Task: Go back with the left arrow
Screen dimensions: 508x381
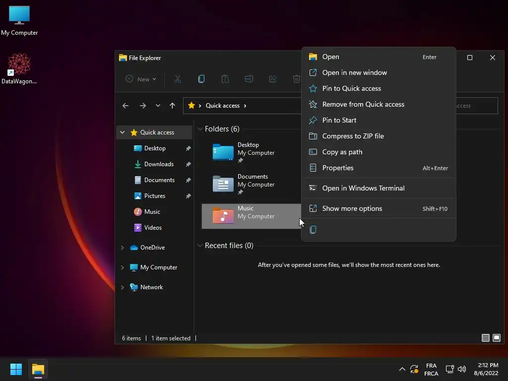Action: [126, 106]
